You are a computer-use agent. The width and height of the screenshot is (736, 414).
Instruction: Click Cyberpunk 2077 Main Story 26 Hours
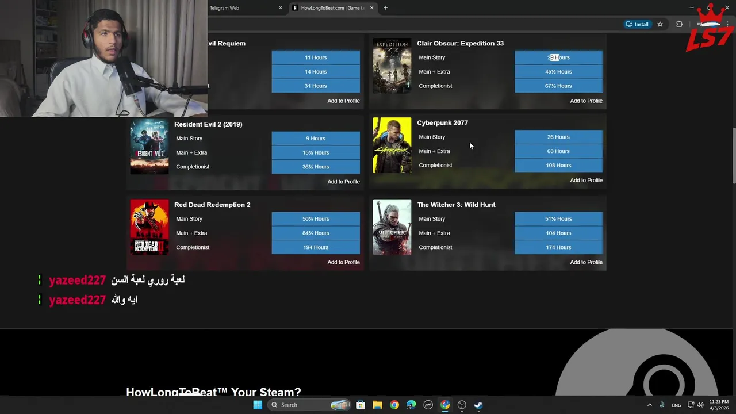[x=558, y=137]
